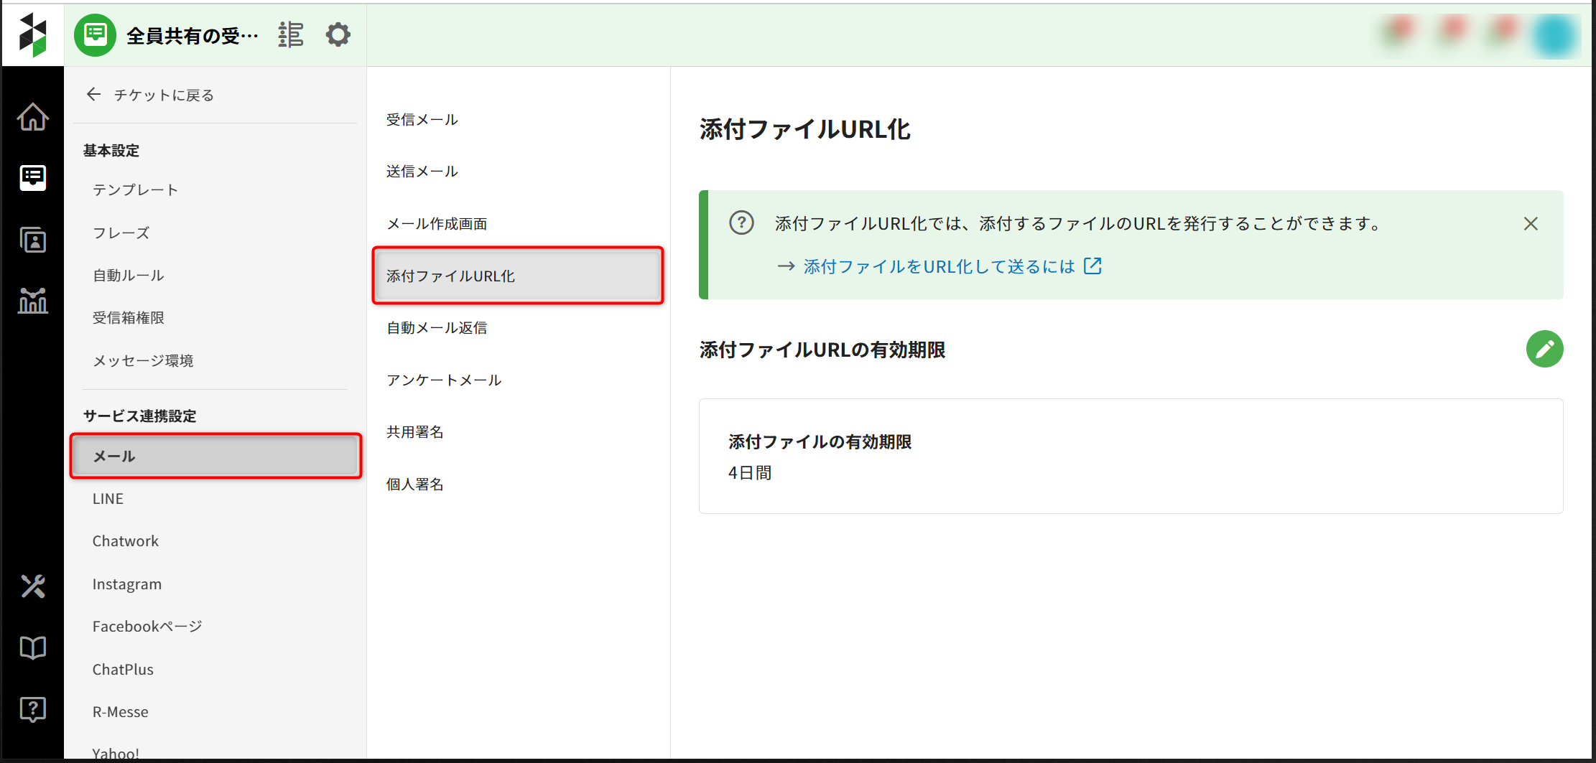
Task: Open the contacts icon in sidebar
Action: tap(33, 240)
